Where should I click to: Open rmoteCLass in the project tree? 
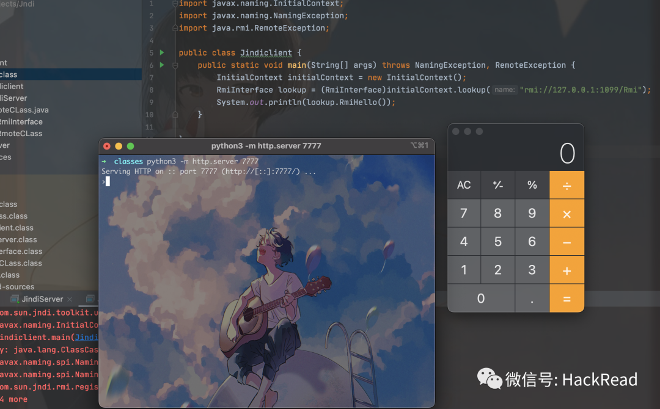coord(21,133)
